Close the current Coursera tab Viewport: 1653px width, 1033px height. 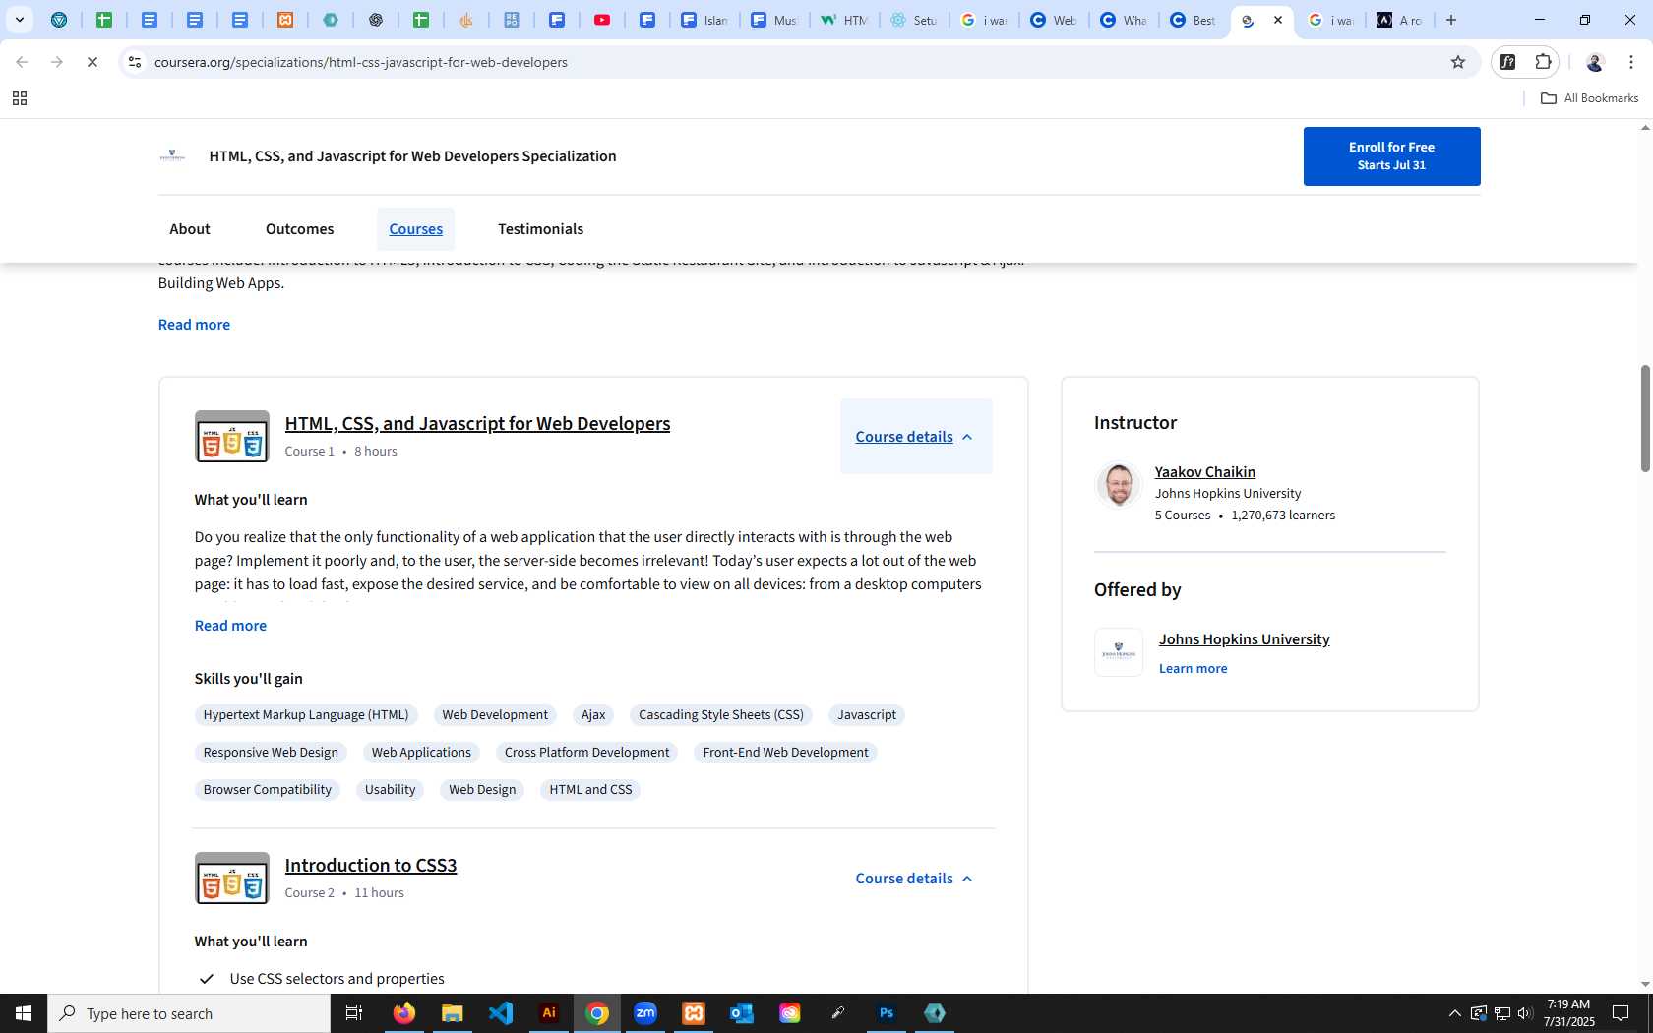1278,20
